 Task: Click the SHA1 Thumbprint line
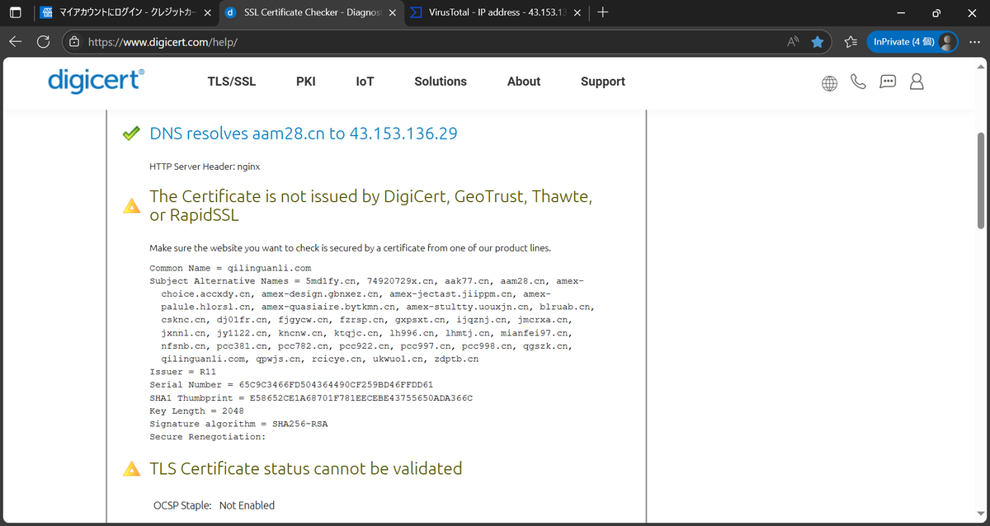(x=311, y=398)
